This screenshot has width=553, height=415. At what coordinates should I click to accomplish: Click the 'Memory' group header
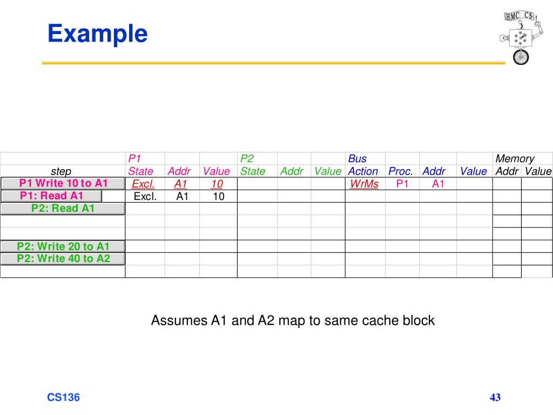515,158
